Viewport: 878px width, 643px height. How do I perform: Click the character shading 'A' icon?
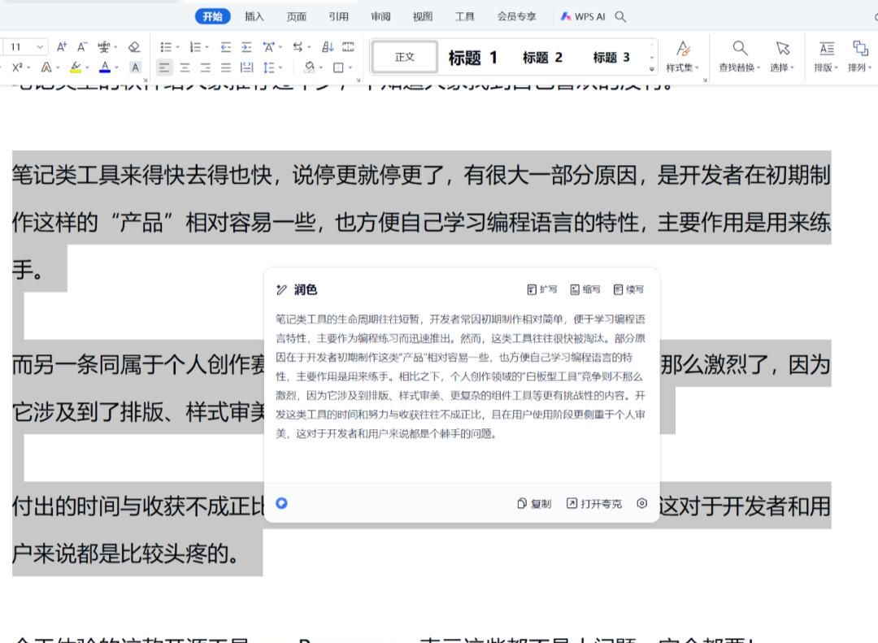click(135, 67)
